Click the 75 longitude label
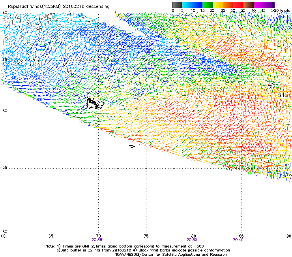This screenshot has height=257, width=292. pyautogui.click(x=146, y=236)
